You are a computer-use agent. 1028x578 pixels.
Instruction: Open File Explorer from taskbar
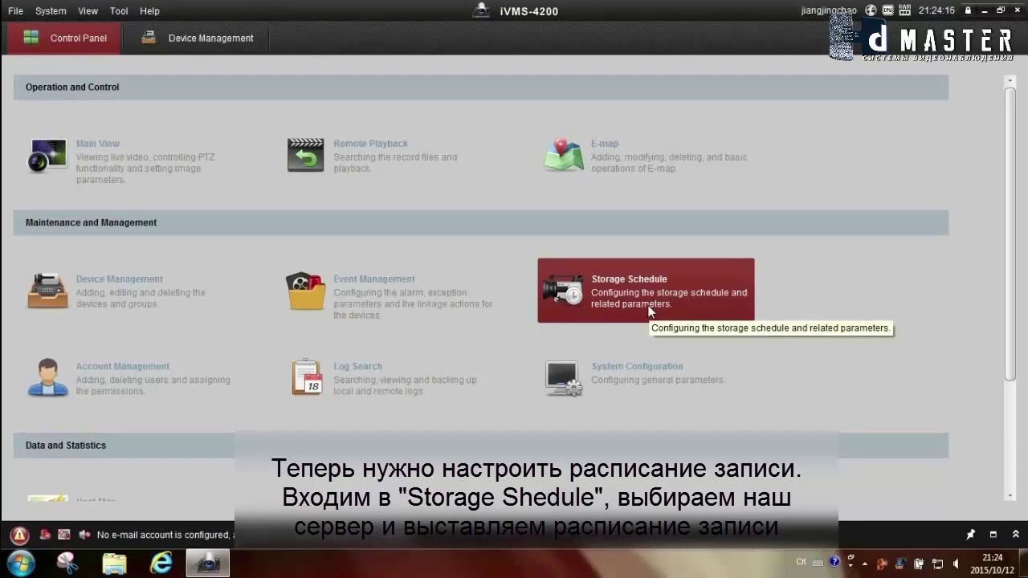[x=114, y=563]
